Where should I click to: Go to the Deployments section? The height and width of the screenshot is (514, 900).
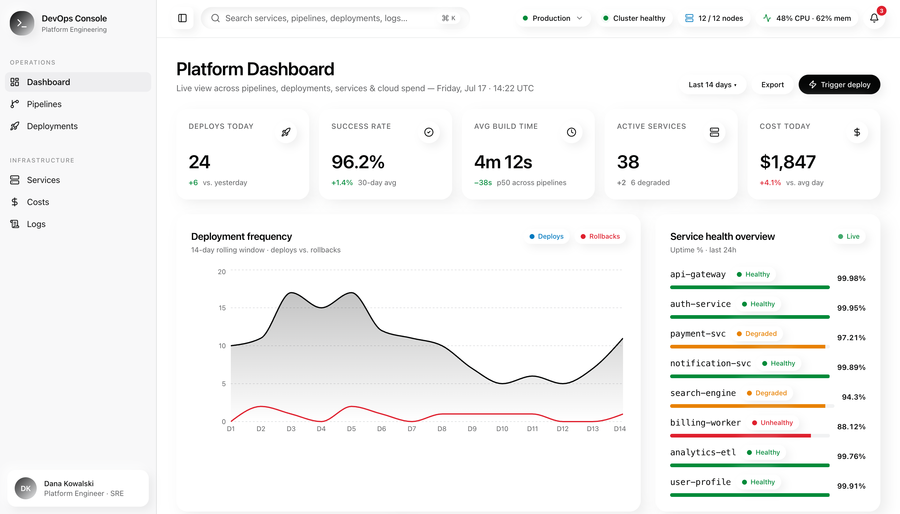point(78,126)
